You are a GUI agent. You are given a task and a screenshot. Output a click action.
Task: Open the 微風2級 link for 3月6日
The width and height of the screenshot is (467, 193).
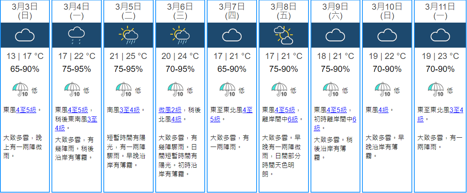pyautogui.click(x=170, y=109)
